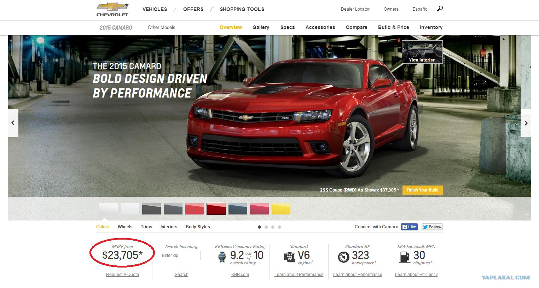Click the $23,705* MSRP price
The width and height of the screenshot is (539, 288).
pyautogui.click(x=122, y=255)
